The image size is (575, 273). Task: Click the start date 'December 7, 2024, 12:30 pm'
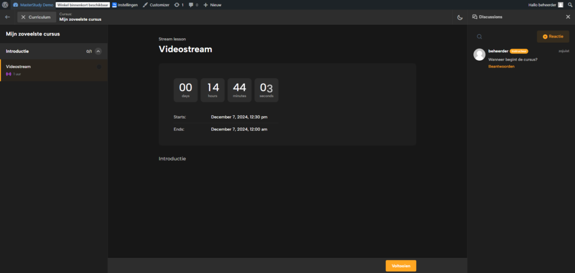[x=239, y=117]
